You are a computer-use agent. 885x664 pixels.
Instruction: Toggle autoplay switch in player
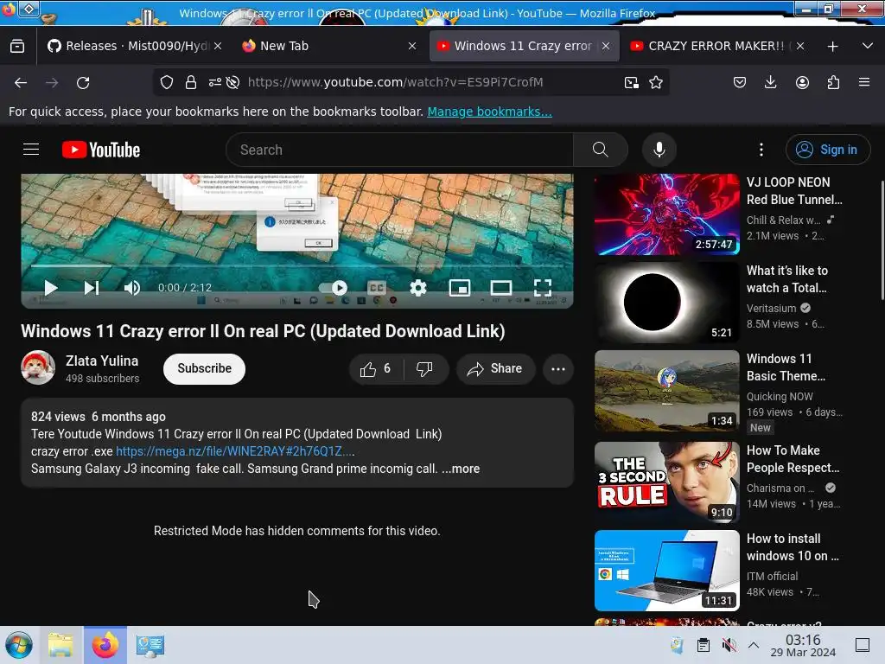click(x=334, y=288)
